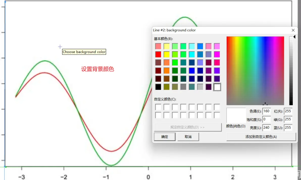Click the 蓝(U) blue value field
Viewport: 301px width, 180px height.
click(288, 128)
